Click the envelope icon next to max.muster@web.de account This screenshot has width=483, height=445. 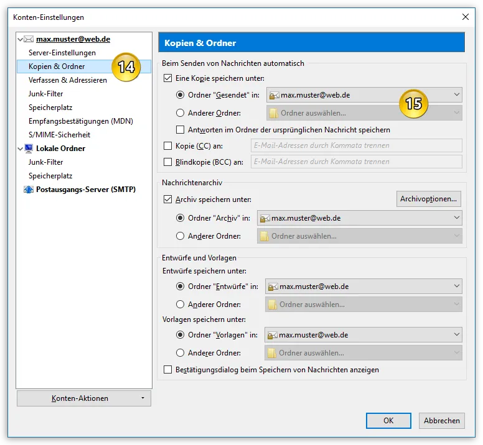pos(29,39)
